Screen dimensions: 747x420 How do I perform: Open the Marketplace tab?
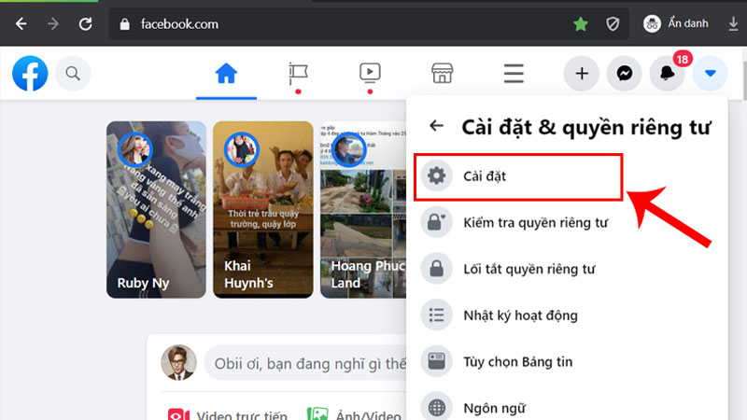click(442, 74)
